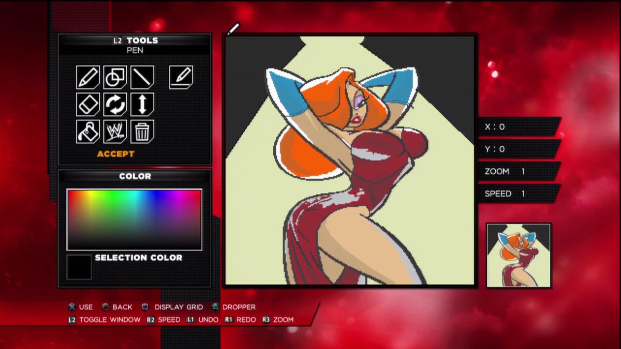Click the L2 TOGGLE WINDOW prompt
The width and height of the screenshot is (621, 349).
[104, 320]
